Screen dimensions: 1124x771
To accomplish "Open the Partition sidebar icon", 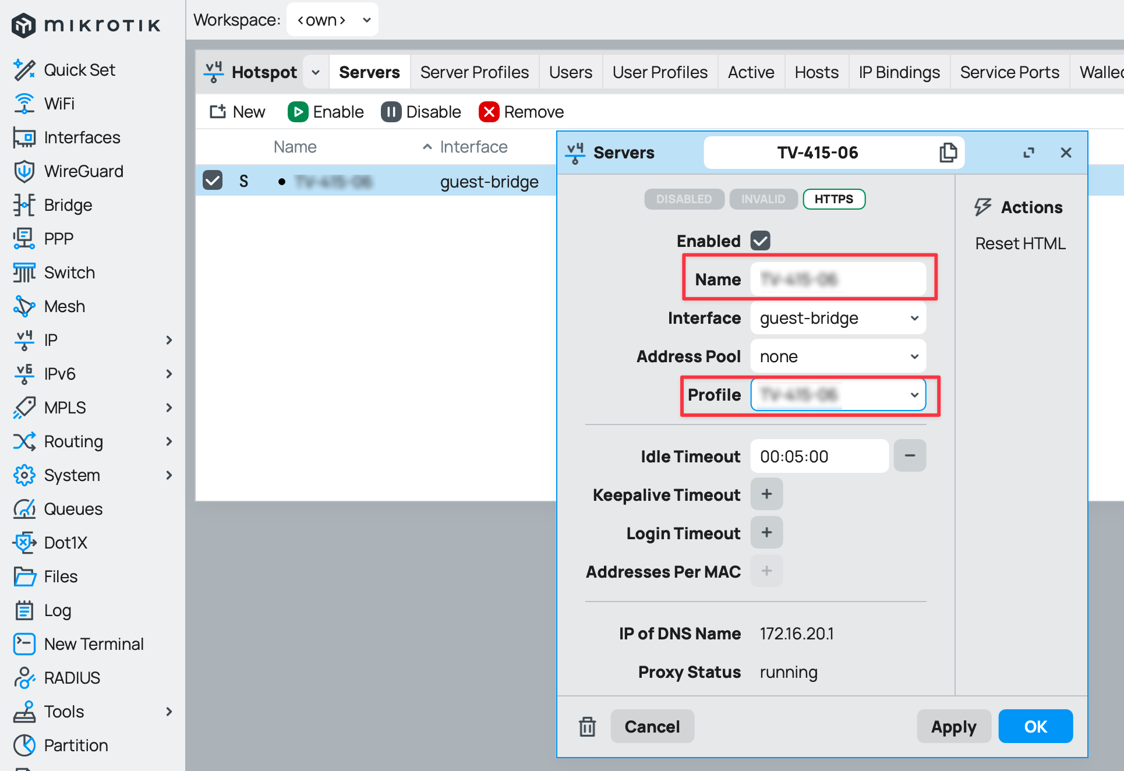I will tap(24, 745).
